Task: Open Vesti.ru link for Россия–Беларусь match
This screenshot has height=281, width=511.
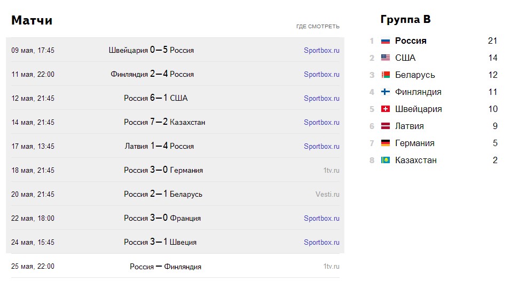Action: click(327, 195)
